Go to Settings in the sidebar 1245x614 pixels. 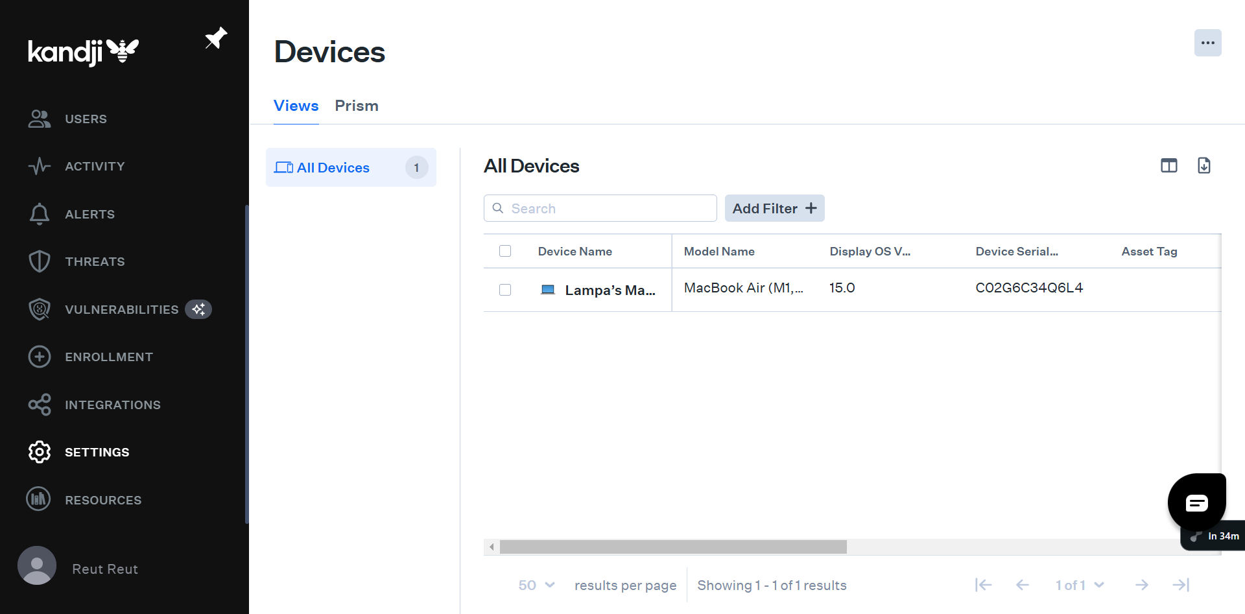coord(97,452)
